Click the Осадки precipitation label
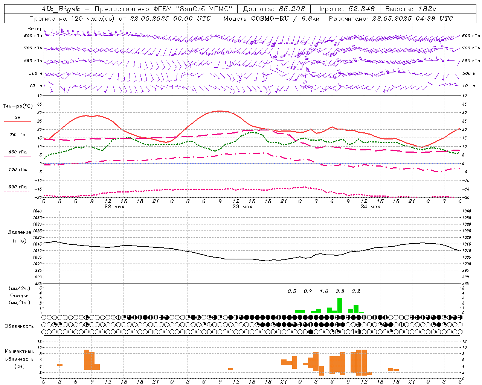 pos(19,296)
